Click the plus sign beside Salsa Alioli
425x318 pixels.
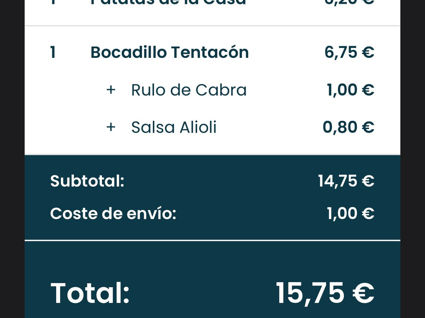pos(111,127)
